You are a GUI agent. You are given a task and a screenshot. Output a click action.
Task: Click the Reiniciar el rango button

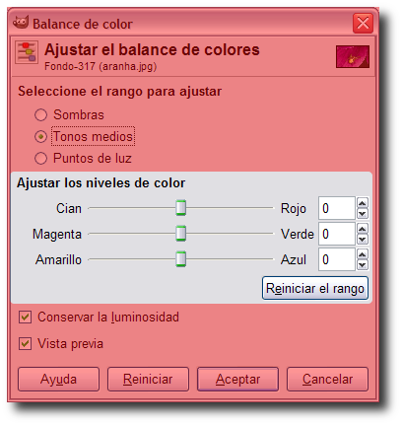tap(315, 288)
